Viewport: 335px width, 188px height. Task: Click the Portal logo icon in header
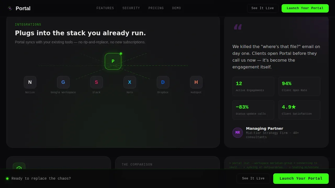pyautogui.click(x=10, y=8)
